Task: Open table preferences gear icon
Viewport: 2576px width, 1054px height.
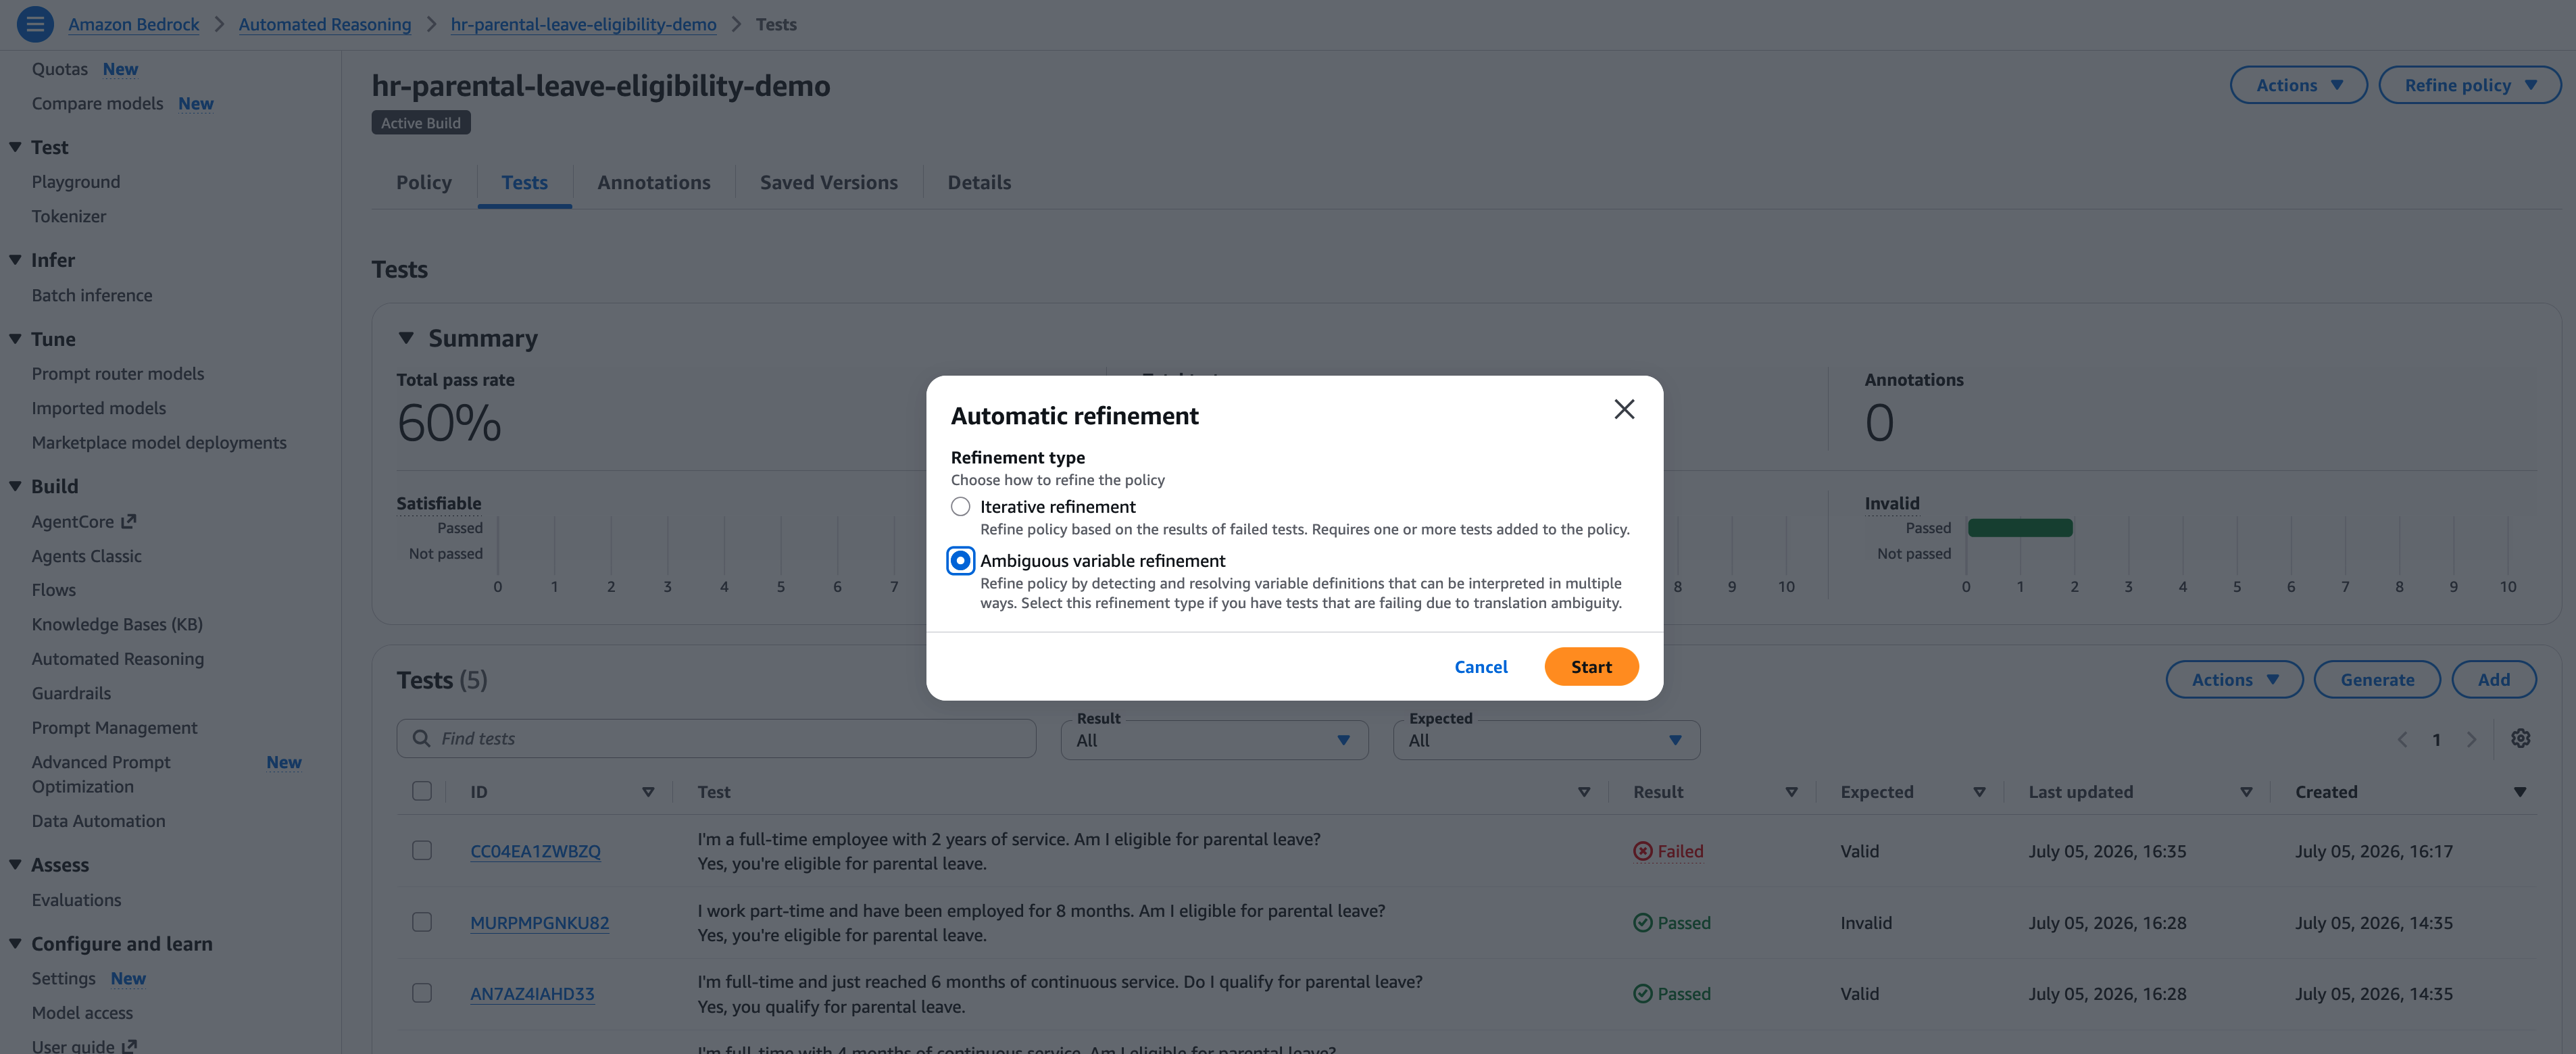Action: click(2520, 738)
